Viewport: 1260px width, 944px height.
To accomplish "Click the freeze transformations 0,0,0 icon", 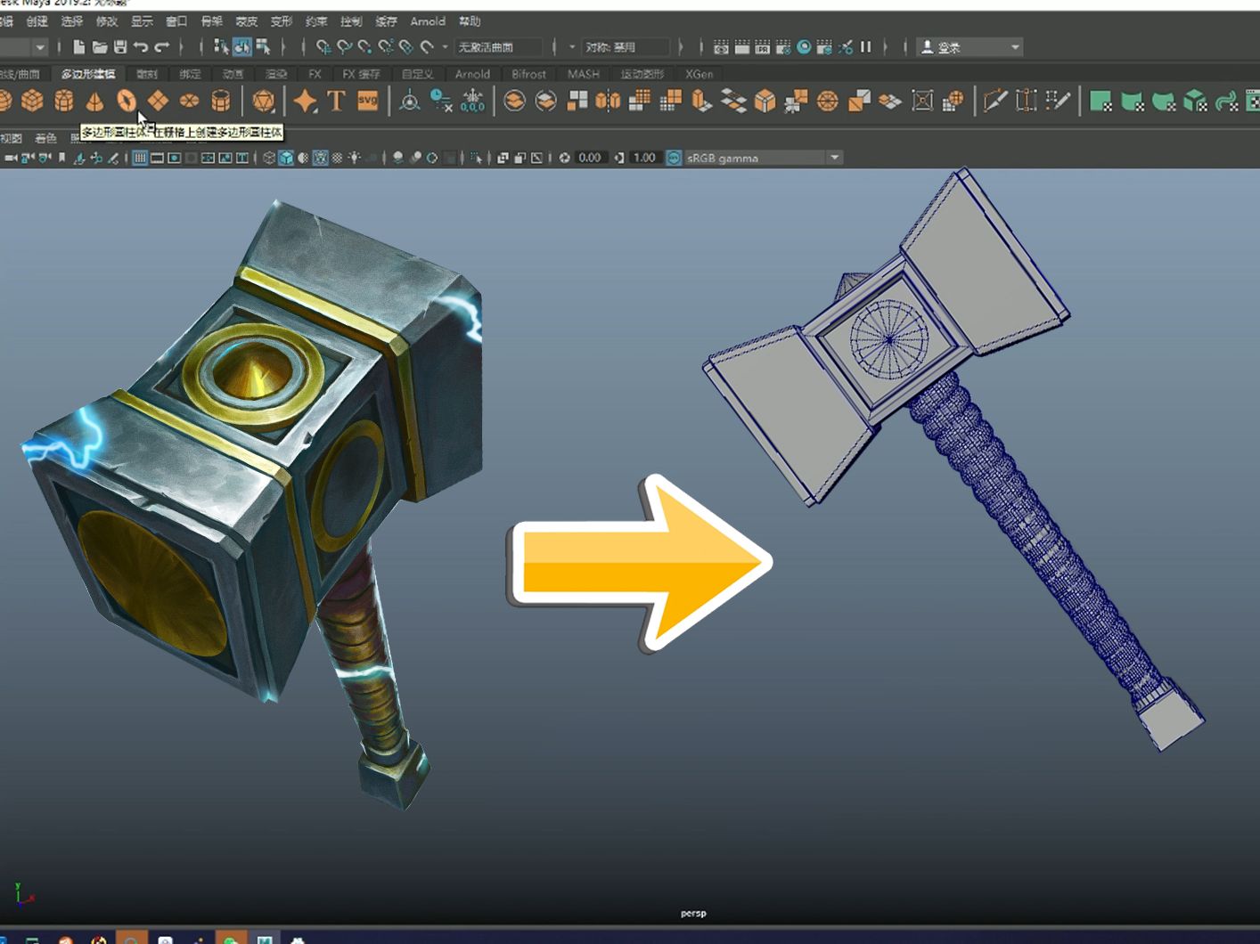I will click(472, 101).
